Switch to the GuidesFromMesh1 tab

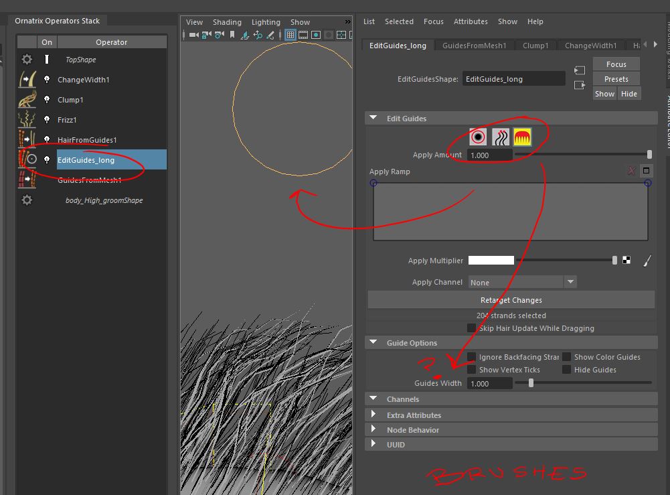coord(475,46)
